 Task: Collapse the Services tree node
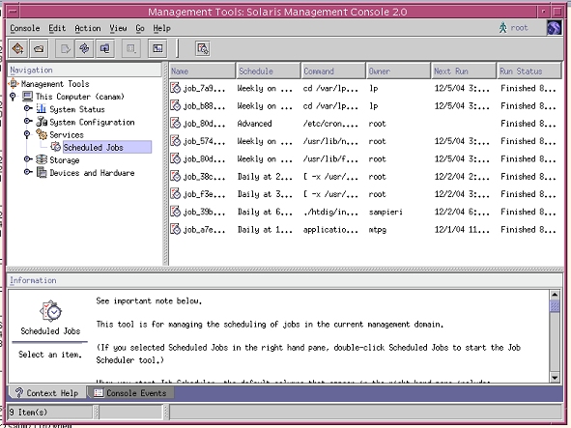pos(27,134)
